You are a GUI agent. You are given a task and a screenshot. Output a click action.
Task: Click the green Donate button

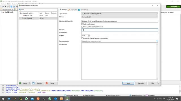point(173,7)
